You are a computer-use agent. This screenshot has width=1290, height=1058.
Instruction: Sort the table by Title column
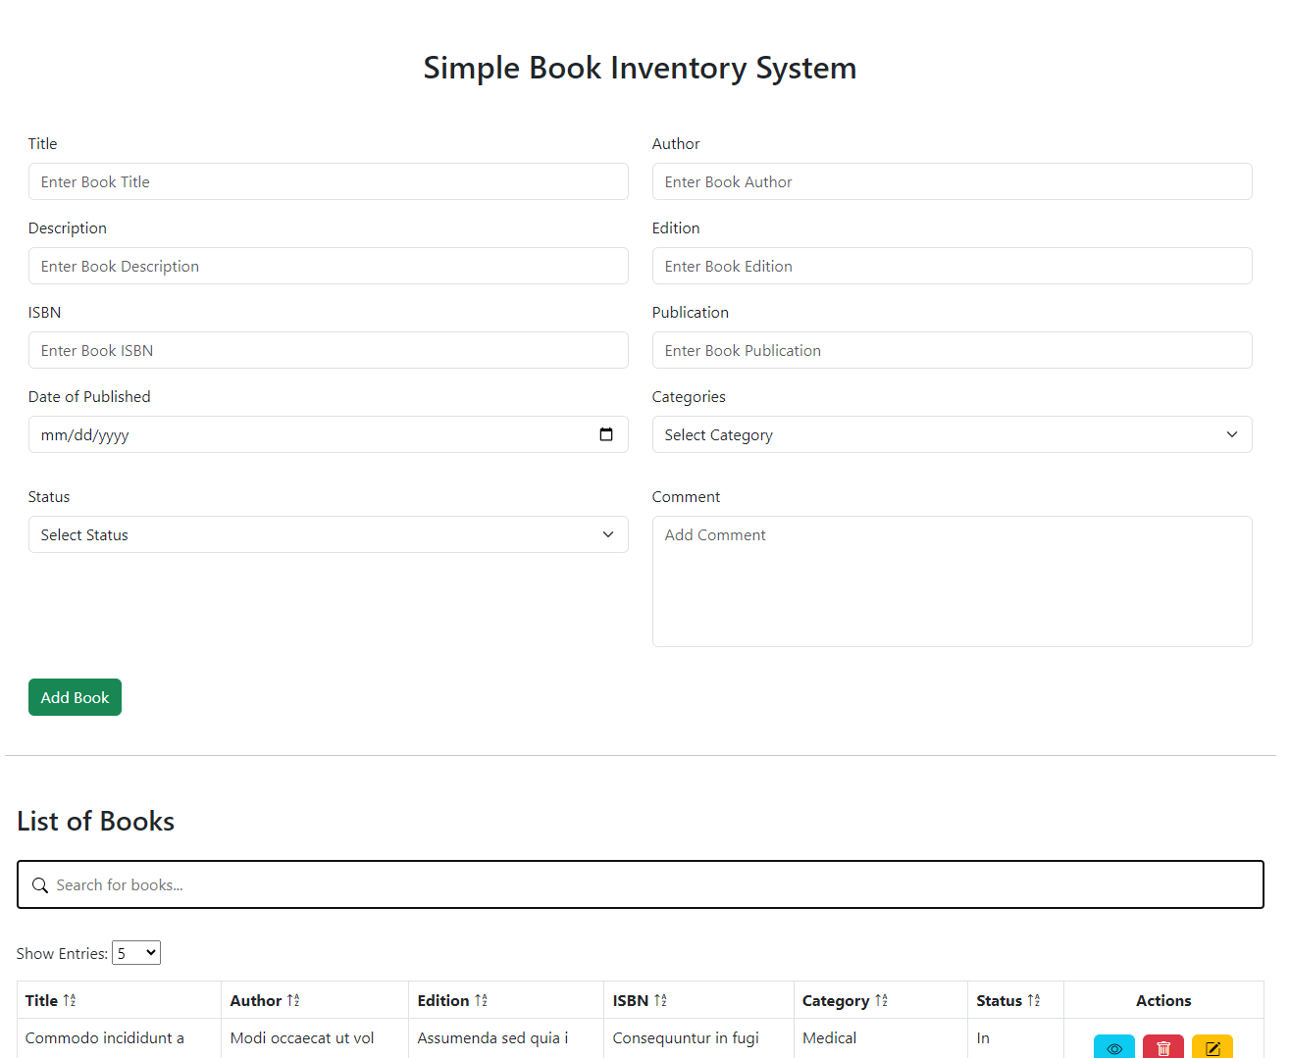coord(70,1000)
